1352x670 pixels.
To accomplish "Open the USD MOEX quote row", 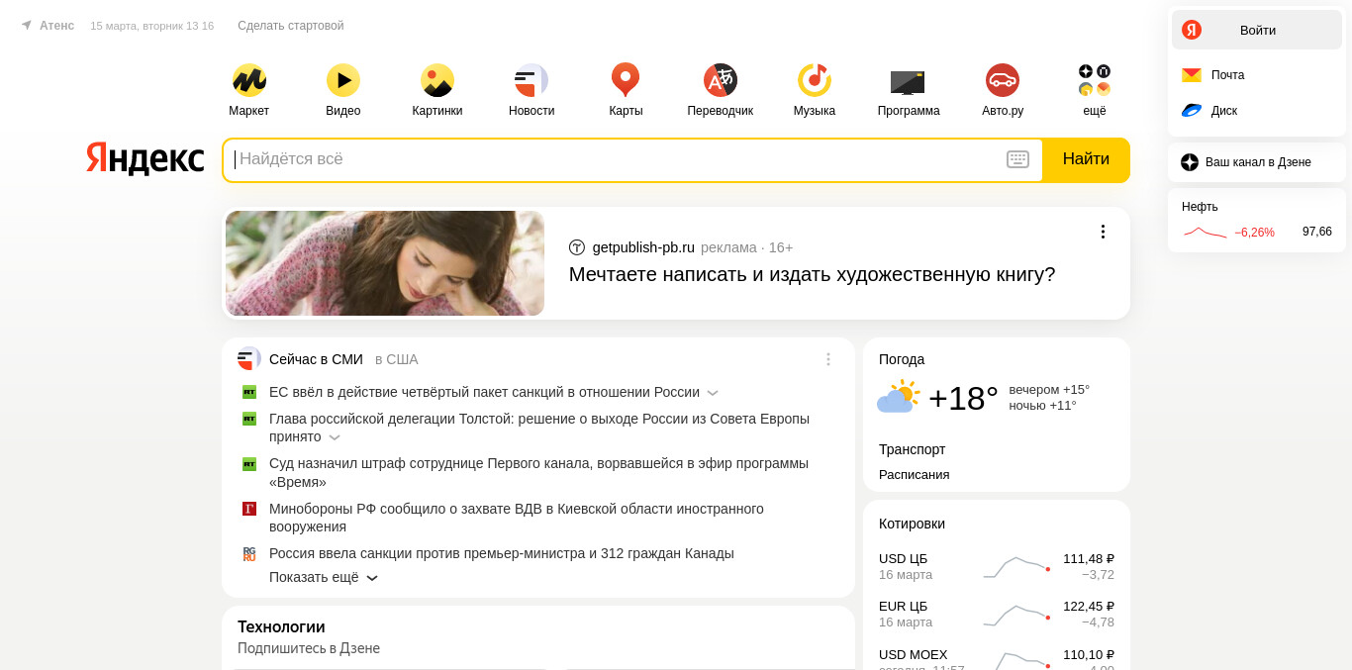I will (x=997, y=659).
